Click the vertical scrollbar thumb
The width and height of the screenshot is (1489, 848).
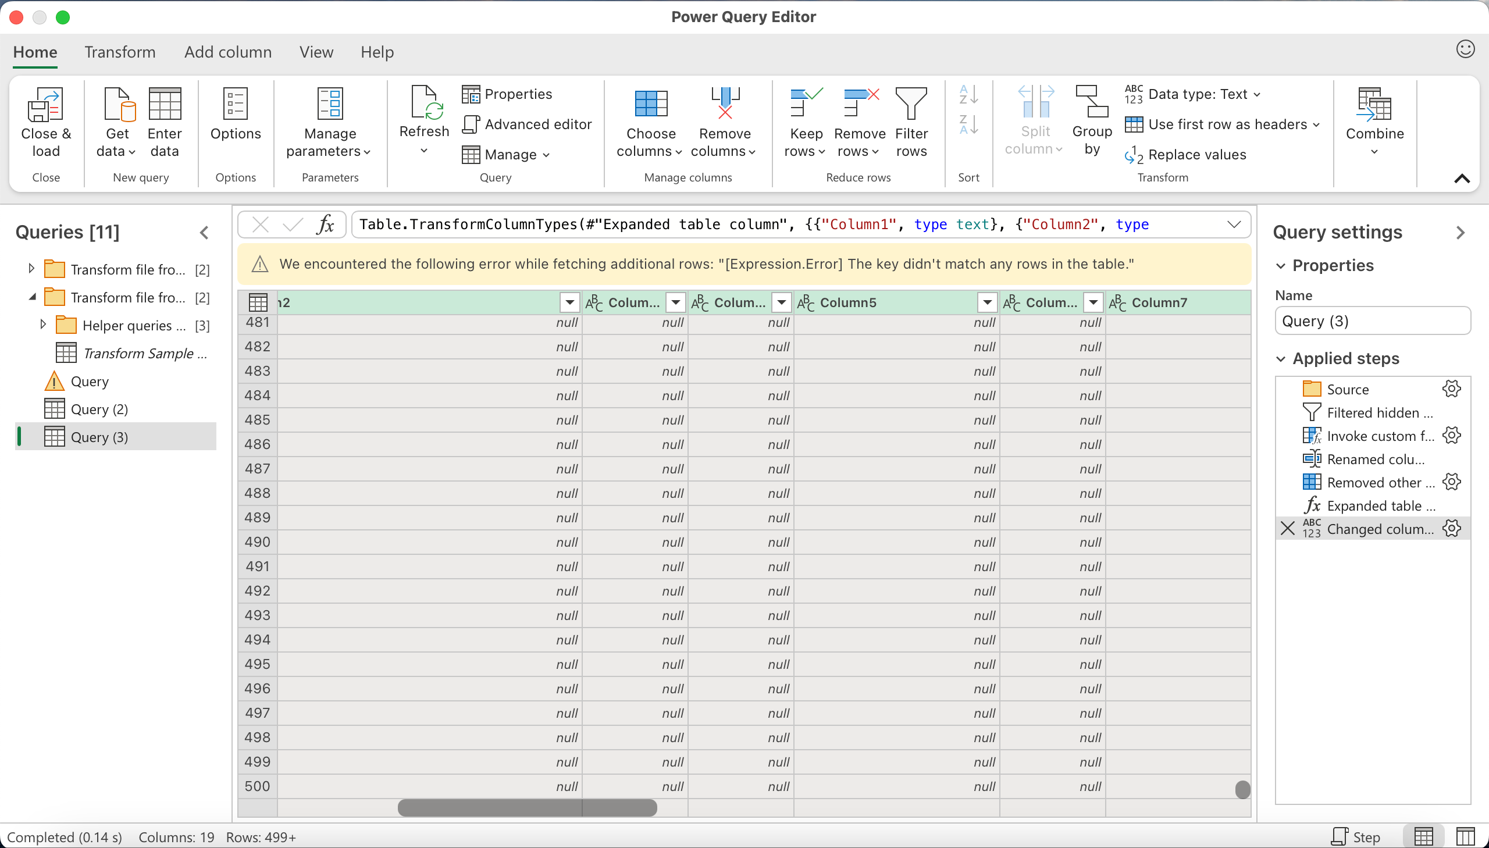coord(1242,789)
